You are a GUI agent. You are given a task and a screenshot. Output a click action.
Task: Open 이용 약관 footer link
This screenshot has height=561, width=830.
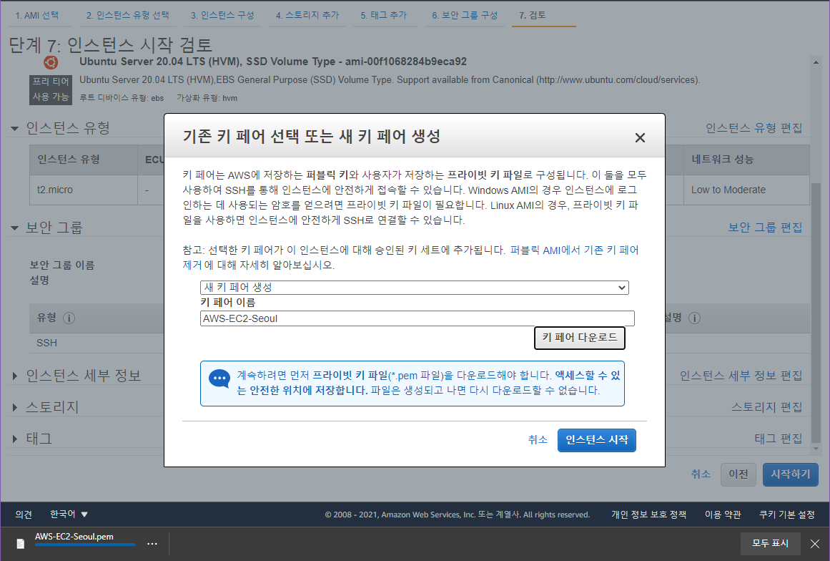(x=723, y=514)
